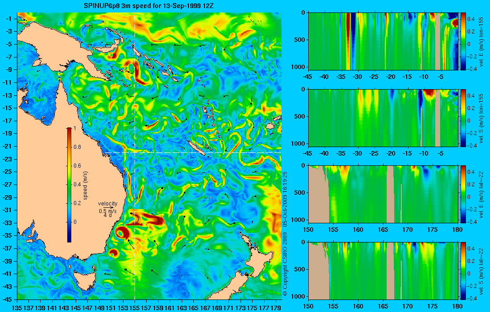Click the "-13" latitude tick on the main map
The image size is (490, 312).
(7, 95)
